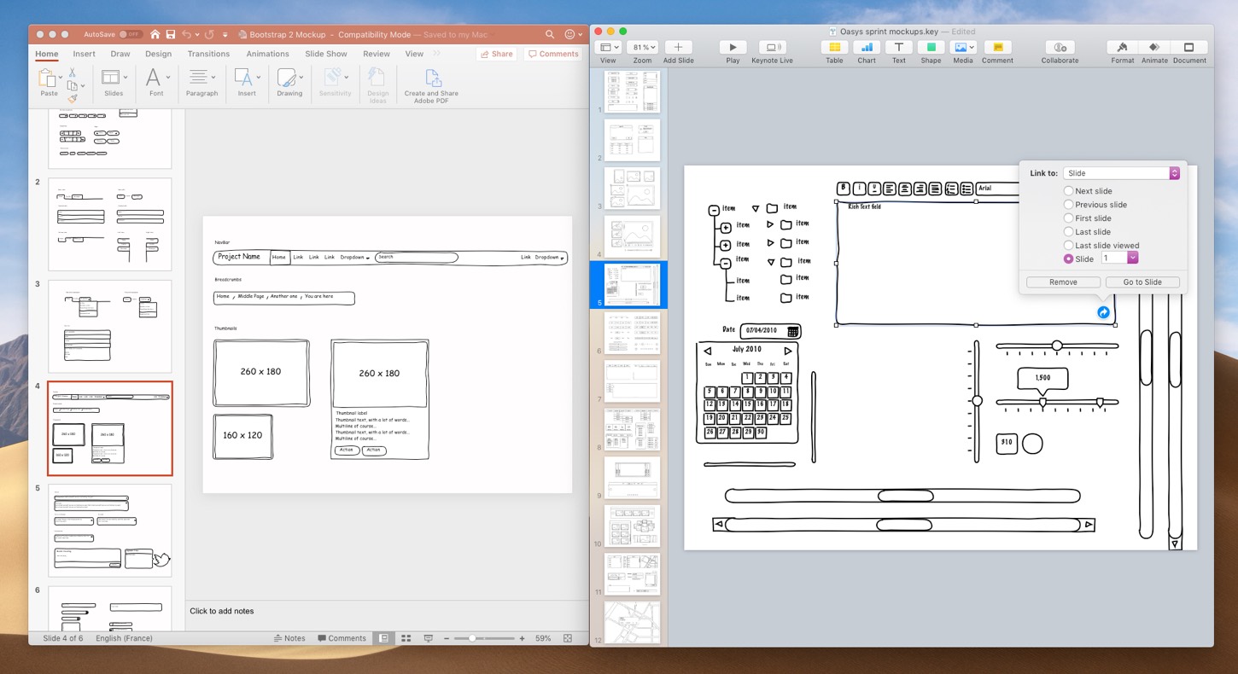Image resolution: width=1238 pixels, height=674 pixels.
Task: Open the Transitions ribbon tab
Action: coord(208,54)
